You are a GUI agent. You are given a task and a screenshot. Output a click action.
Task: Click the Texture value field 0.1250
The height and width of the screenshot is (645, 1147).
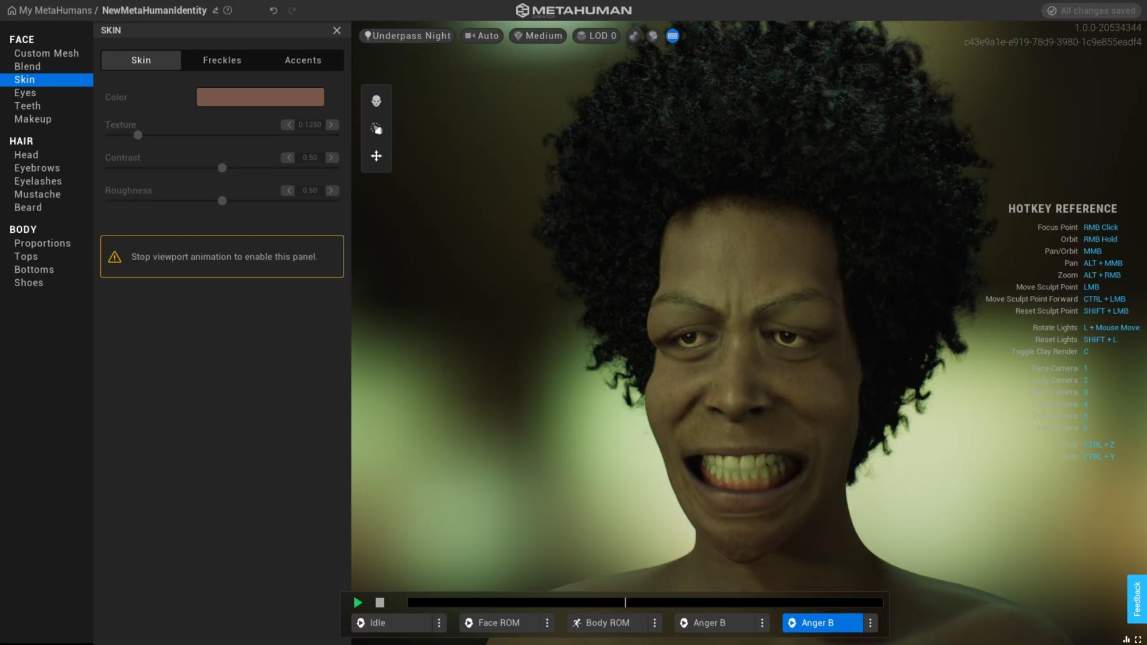310,124
